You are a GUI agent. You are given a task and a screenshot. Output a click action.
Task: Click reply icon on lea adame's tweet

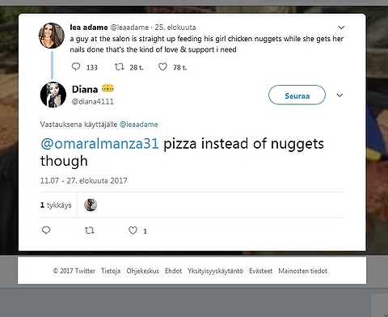tap(76, 66)
